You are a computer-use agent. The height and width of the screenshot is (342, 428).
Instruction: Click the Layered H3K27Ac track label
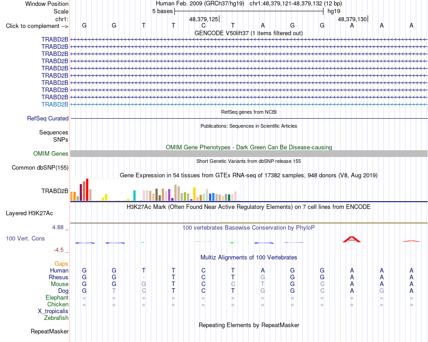[29, 213]
